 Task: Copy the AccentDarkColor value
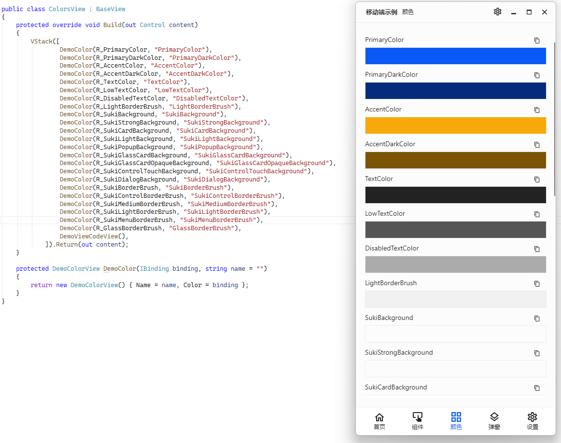click(x=537, y=144)
